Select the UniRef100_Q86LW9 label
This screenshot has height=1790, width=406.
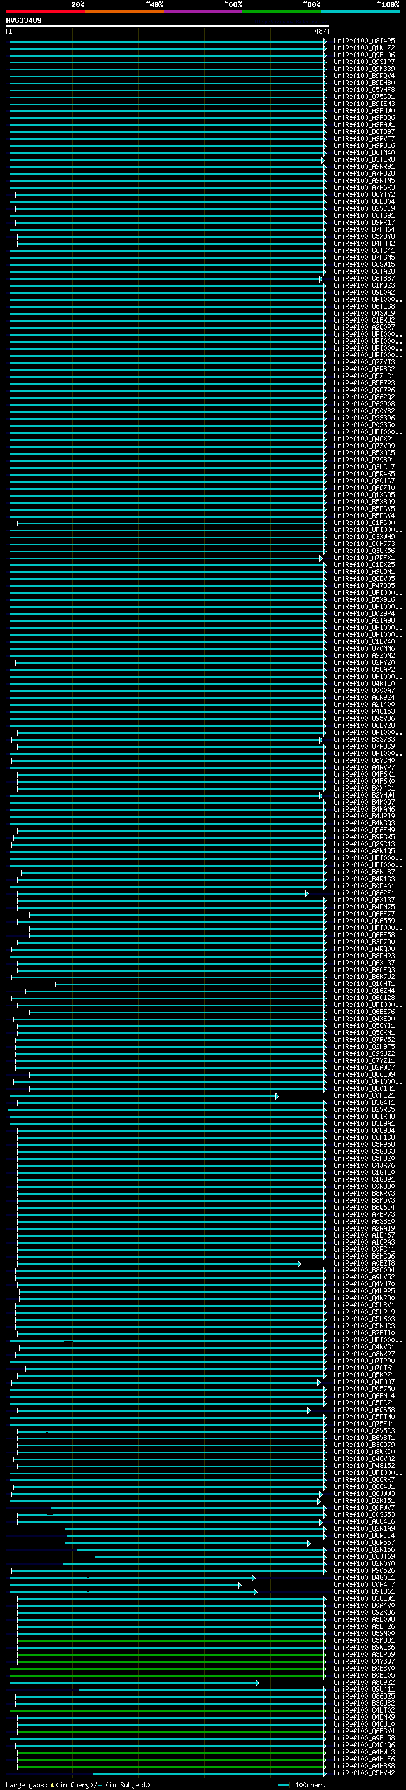pyautogui.click(x=364, y=1074)
